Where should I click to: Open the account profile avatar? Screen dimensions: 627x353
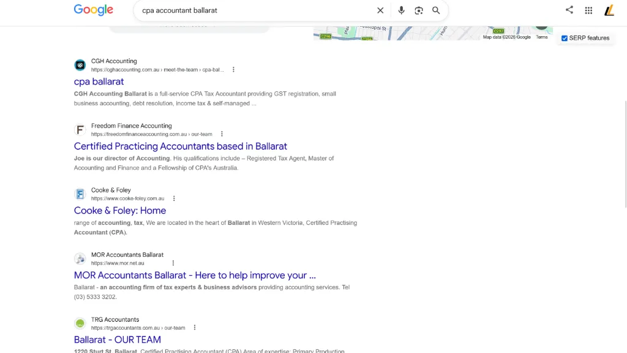609,10
